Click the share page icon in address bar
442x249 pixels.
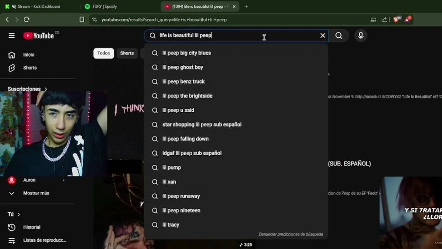click(384, 20)
